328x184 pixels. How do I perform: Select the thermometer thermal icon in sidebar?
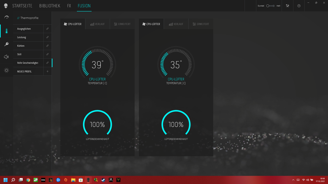click(x=6, y=31)
